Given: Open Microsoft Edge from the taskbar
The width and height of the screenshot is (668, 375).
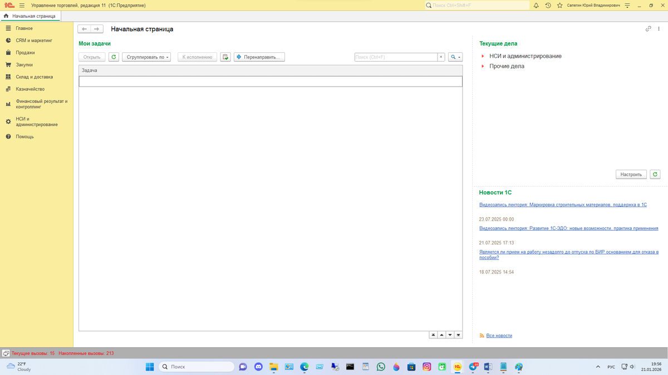Looking at the screenshot, I should (304, 367).
